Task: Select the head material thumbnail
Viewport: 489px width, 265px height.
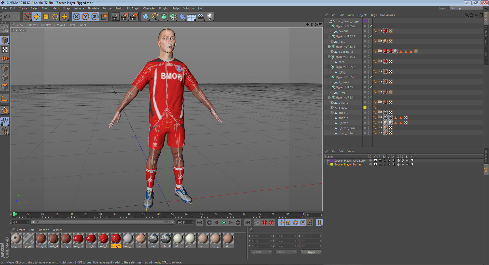Action: click(141, 240)
